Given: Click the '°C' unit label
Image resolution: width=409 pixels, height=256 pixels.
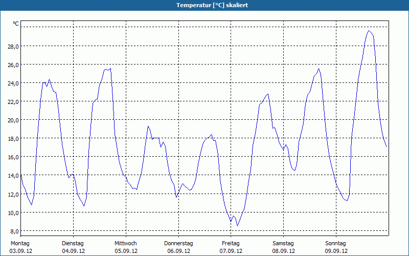Looking at the screenshot, I should 16,24.
